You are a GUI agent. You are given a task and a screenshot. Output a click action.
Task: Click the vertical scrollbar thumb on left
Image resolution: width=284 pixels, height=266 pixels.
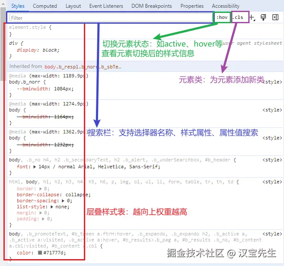point(3,43)
